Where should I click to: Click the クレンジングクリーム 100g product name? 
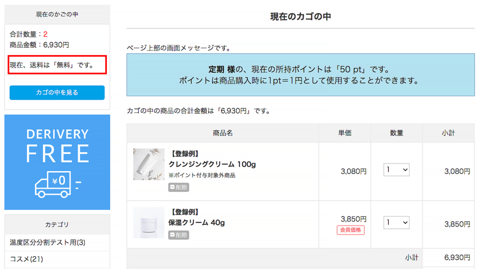[x=212, y=164]
